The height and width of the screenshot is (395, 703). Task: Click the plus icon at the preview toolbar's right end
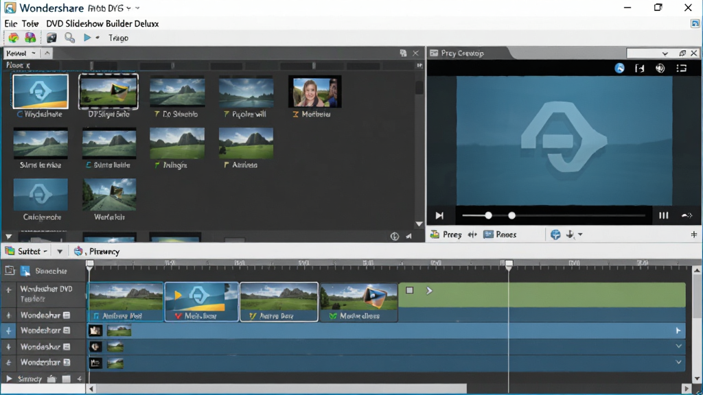[x=693, y=235]
